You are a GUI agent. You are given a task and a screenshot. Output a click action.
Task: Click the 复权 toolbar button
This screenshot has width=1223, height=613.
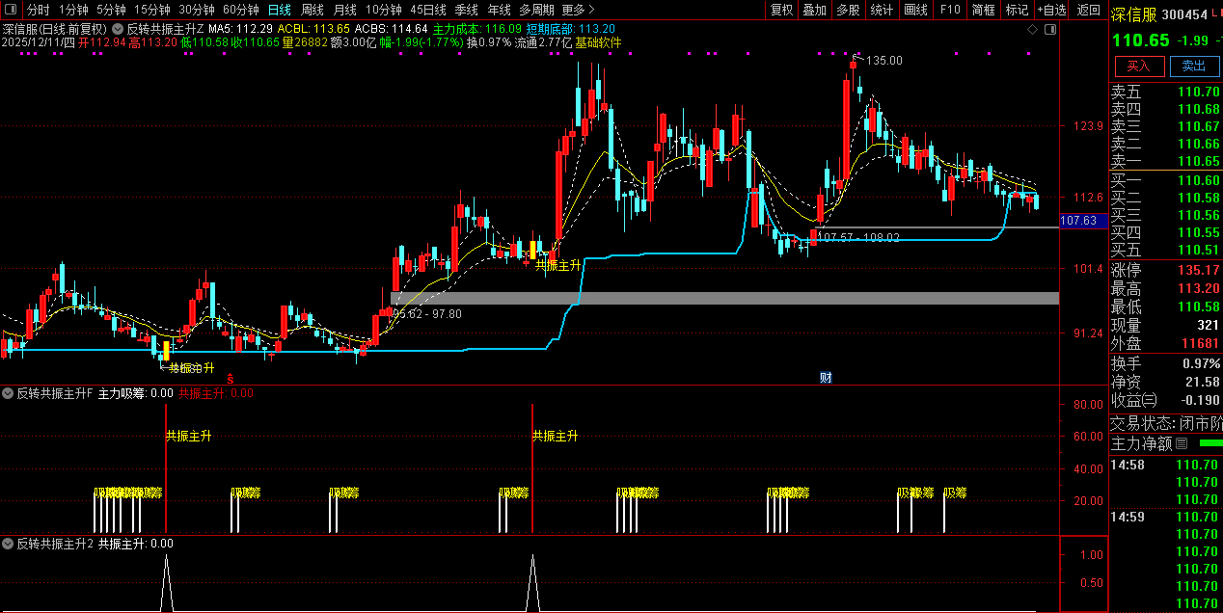click(x=781, y=10)
